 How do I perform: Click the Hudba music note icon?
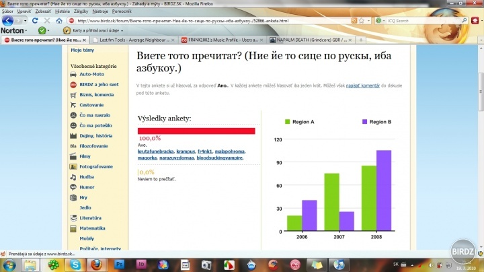[x=73, y=177]
